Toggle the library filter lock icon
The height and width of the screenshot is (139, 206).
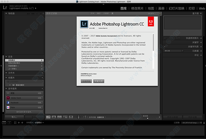pyautogui.click(x=160, y=13)
